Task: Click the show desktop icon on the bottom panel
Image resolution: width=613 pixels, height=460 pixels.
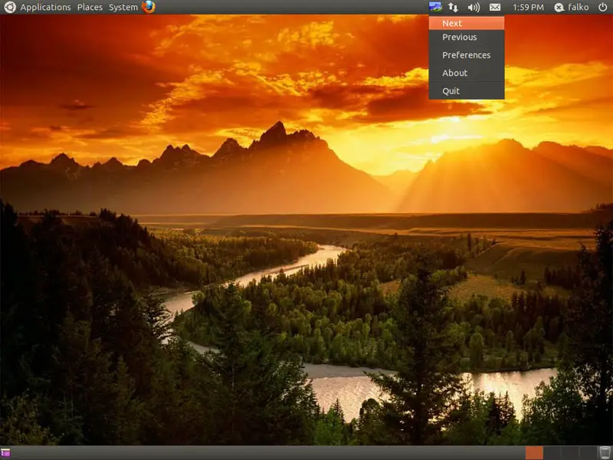Action: [x=5, y=453]
